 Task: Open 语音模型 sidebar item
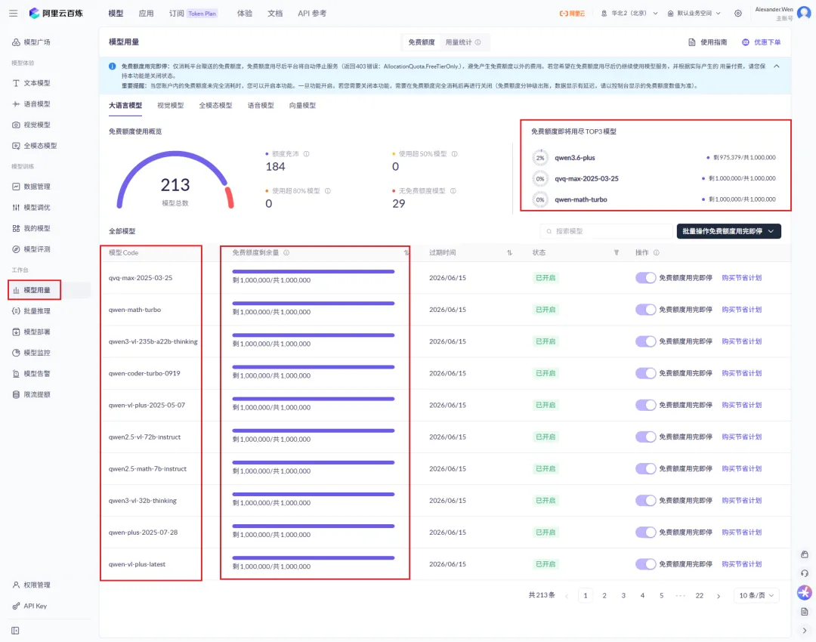pyautogui.click(x=31, y=104)
